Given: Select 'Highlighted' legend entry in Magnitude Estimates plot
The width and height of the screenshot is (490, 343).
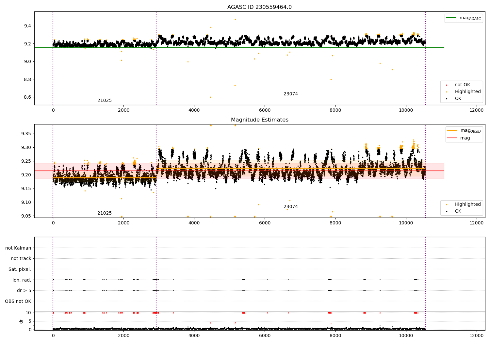Looking at the screenshot, I should (467, 204).
